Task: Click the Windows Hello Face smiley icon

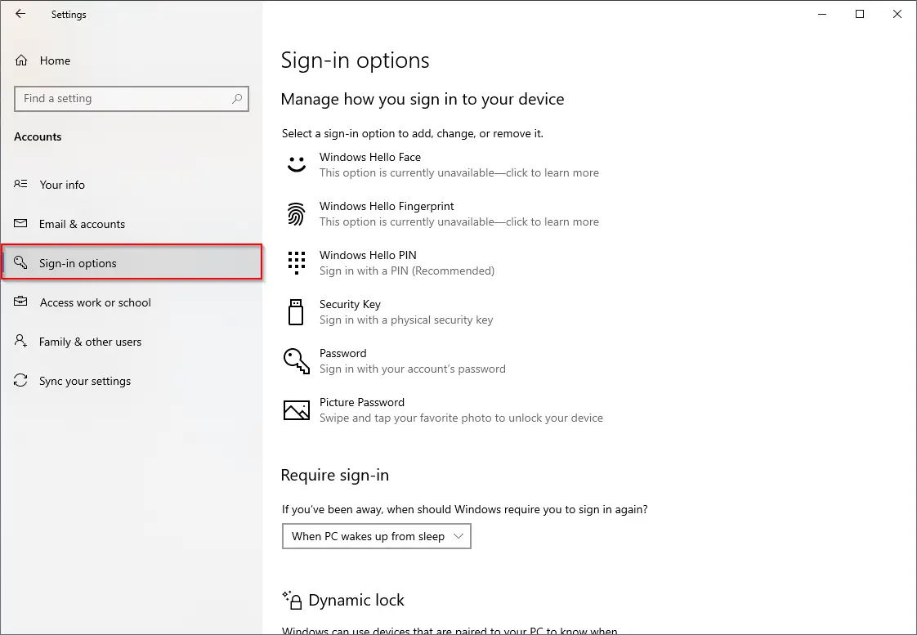Action: click(297, 164)
